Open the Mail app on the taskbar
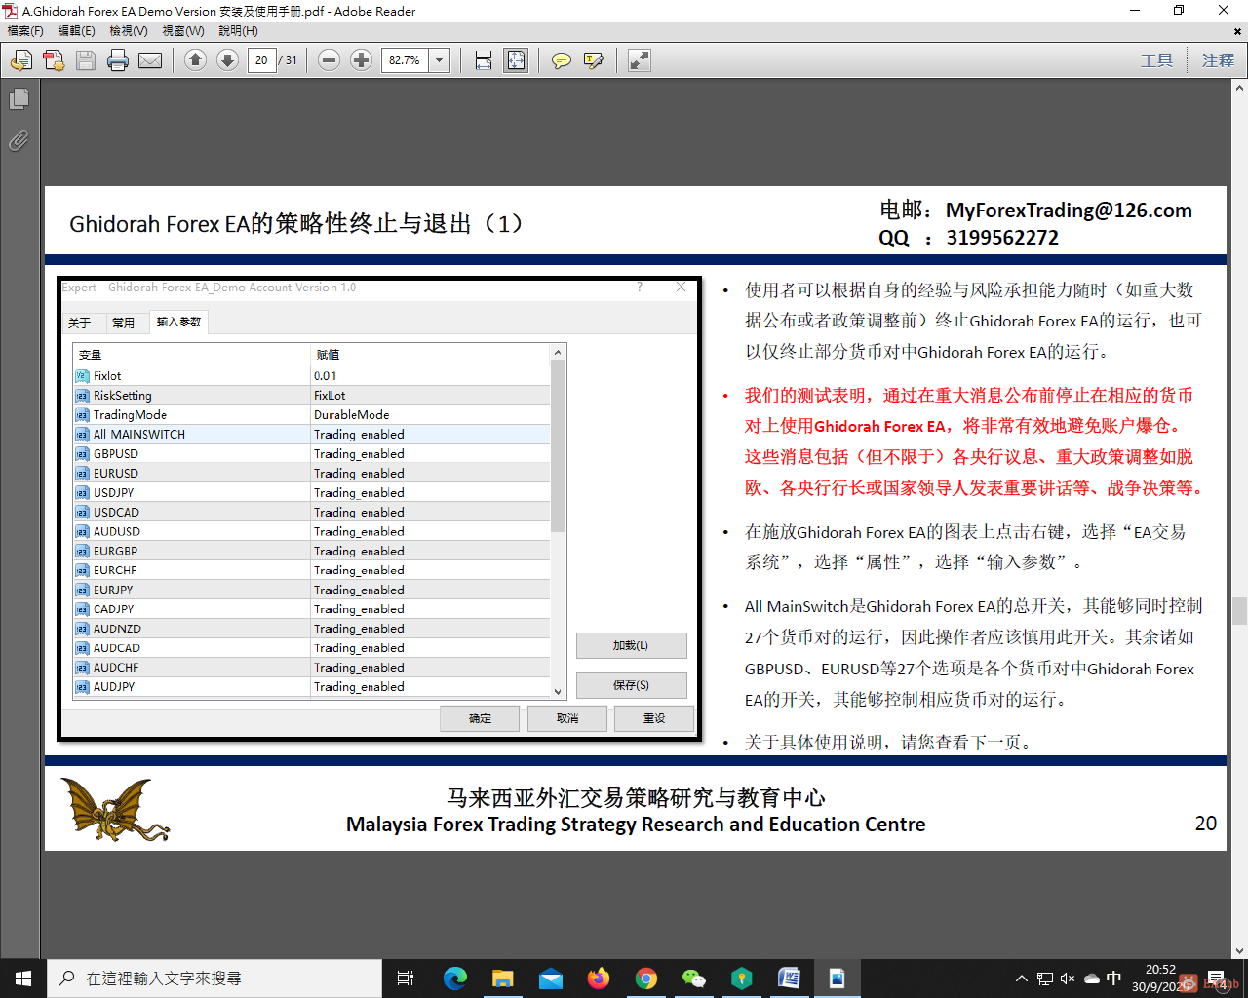Viewport: 1248px width, 998px height. click(x=551, y=979)
